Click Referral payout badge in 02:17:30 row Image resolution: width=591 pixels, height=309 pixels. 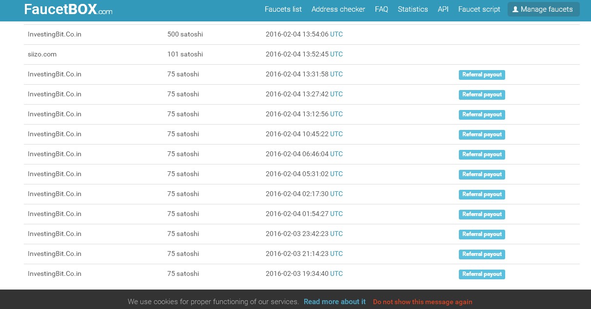click(482, 194)
